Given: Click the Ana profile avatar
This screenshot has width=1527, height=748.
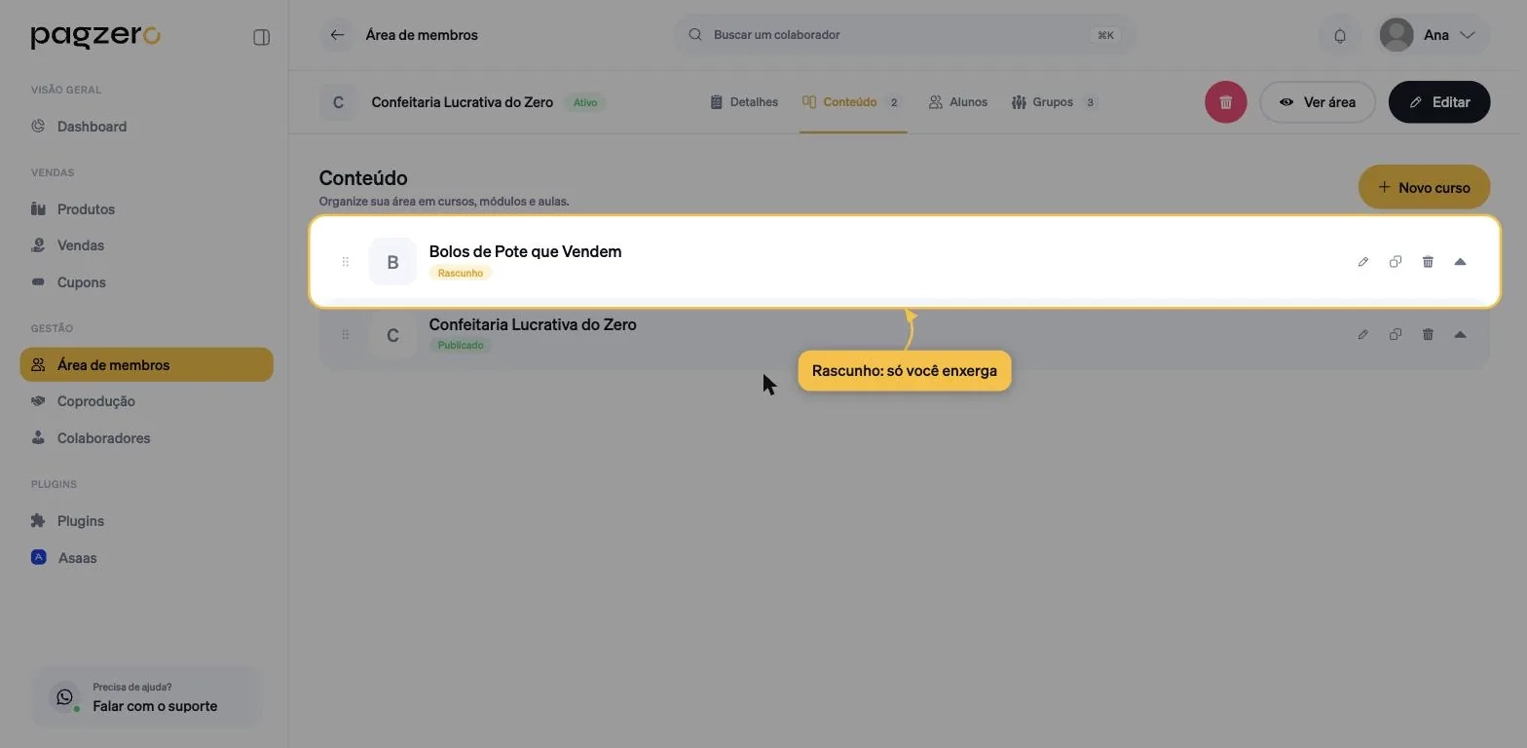Looking at the screenshot, I should tap(1397, 35).
